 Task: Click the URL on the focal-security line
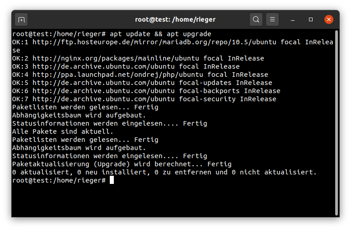(x=103, y=99)
